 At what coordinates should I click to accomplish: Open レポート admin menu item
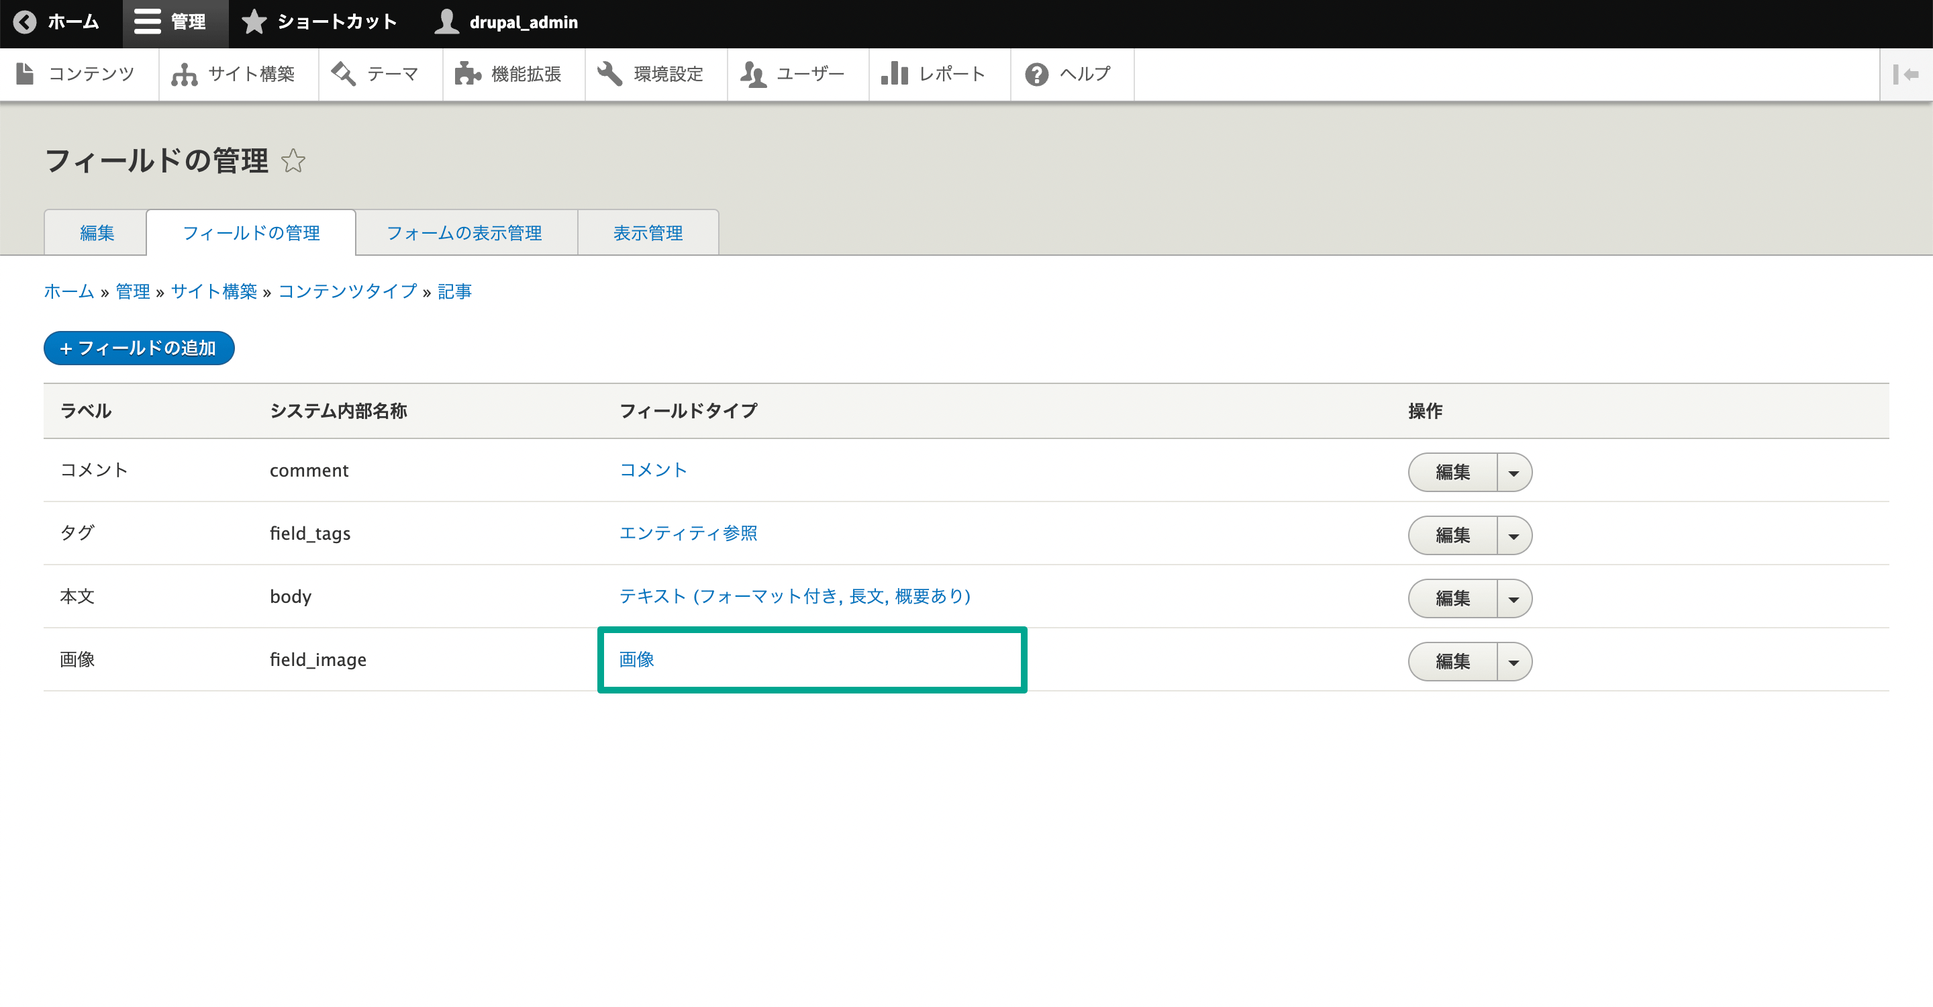[940, 75]
